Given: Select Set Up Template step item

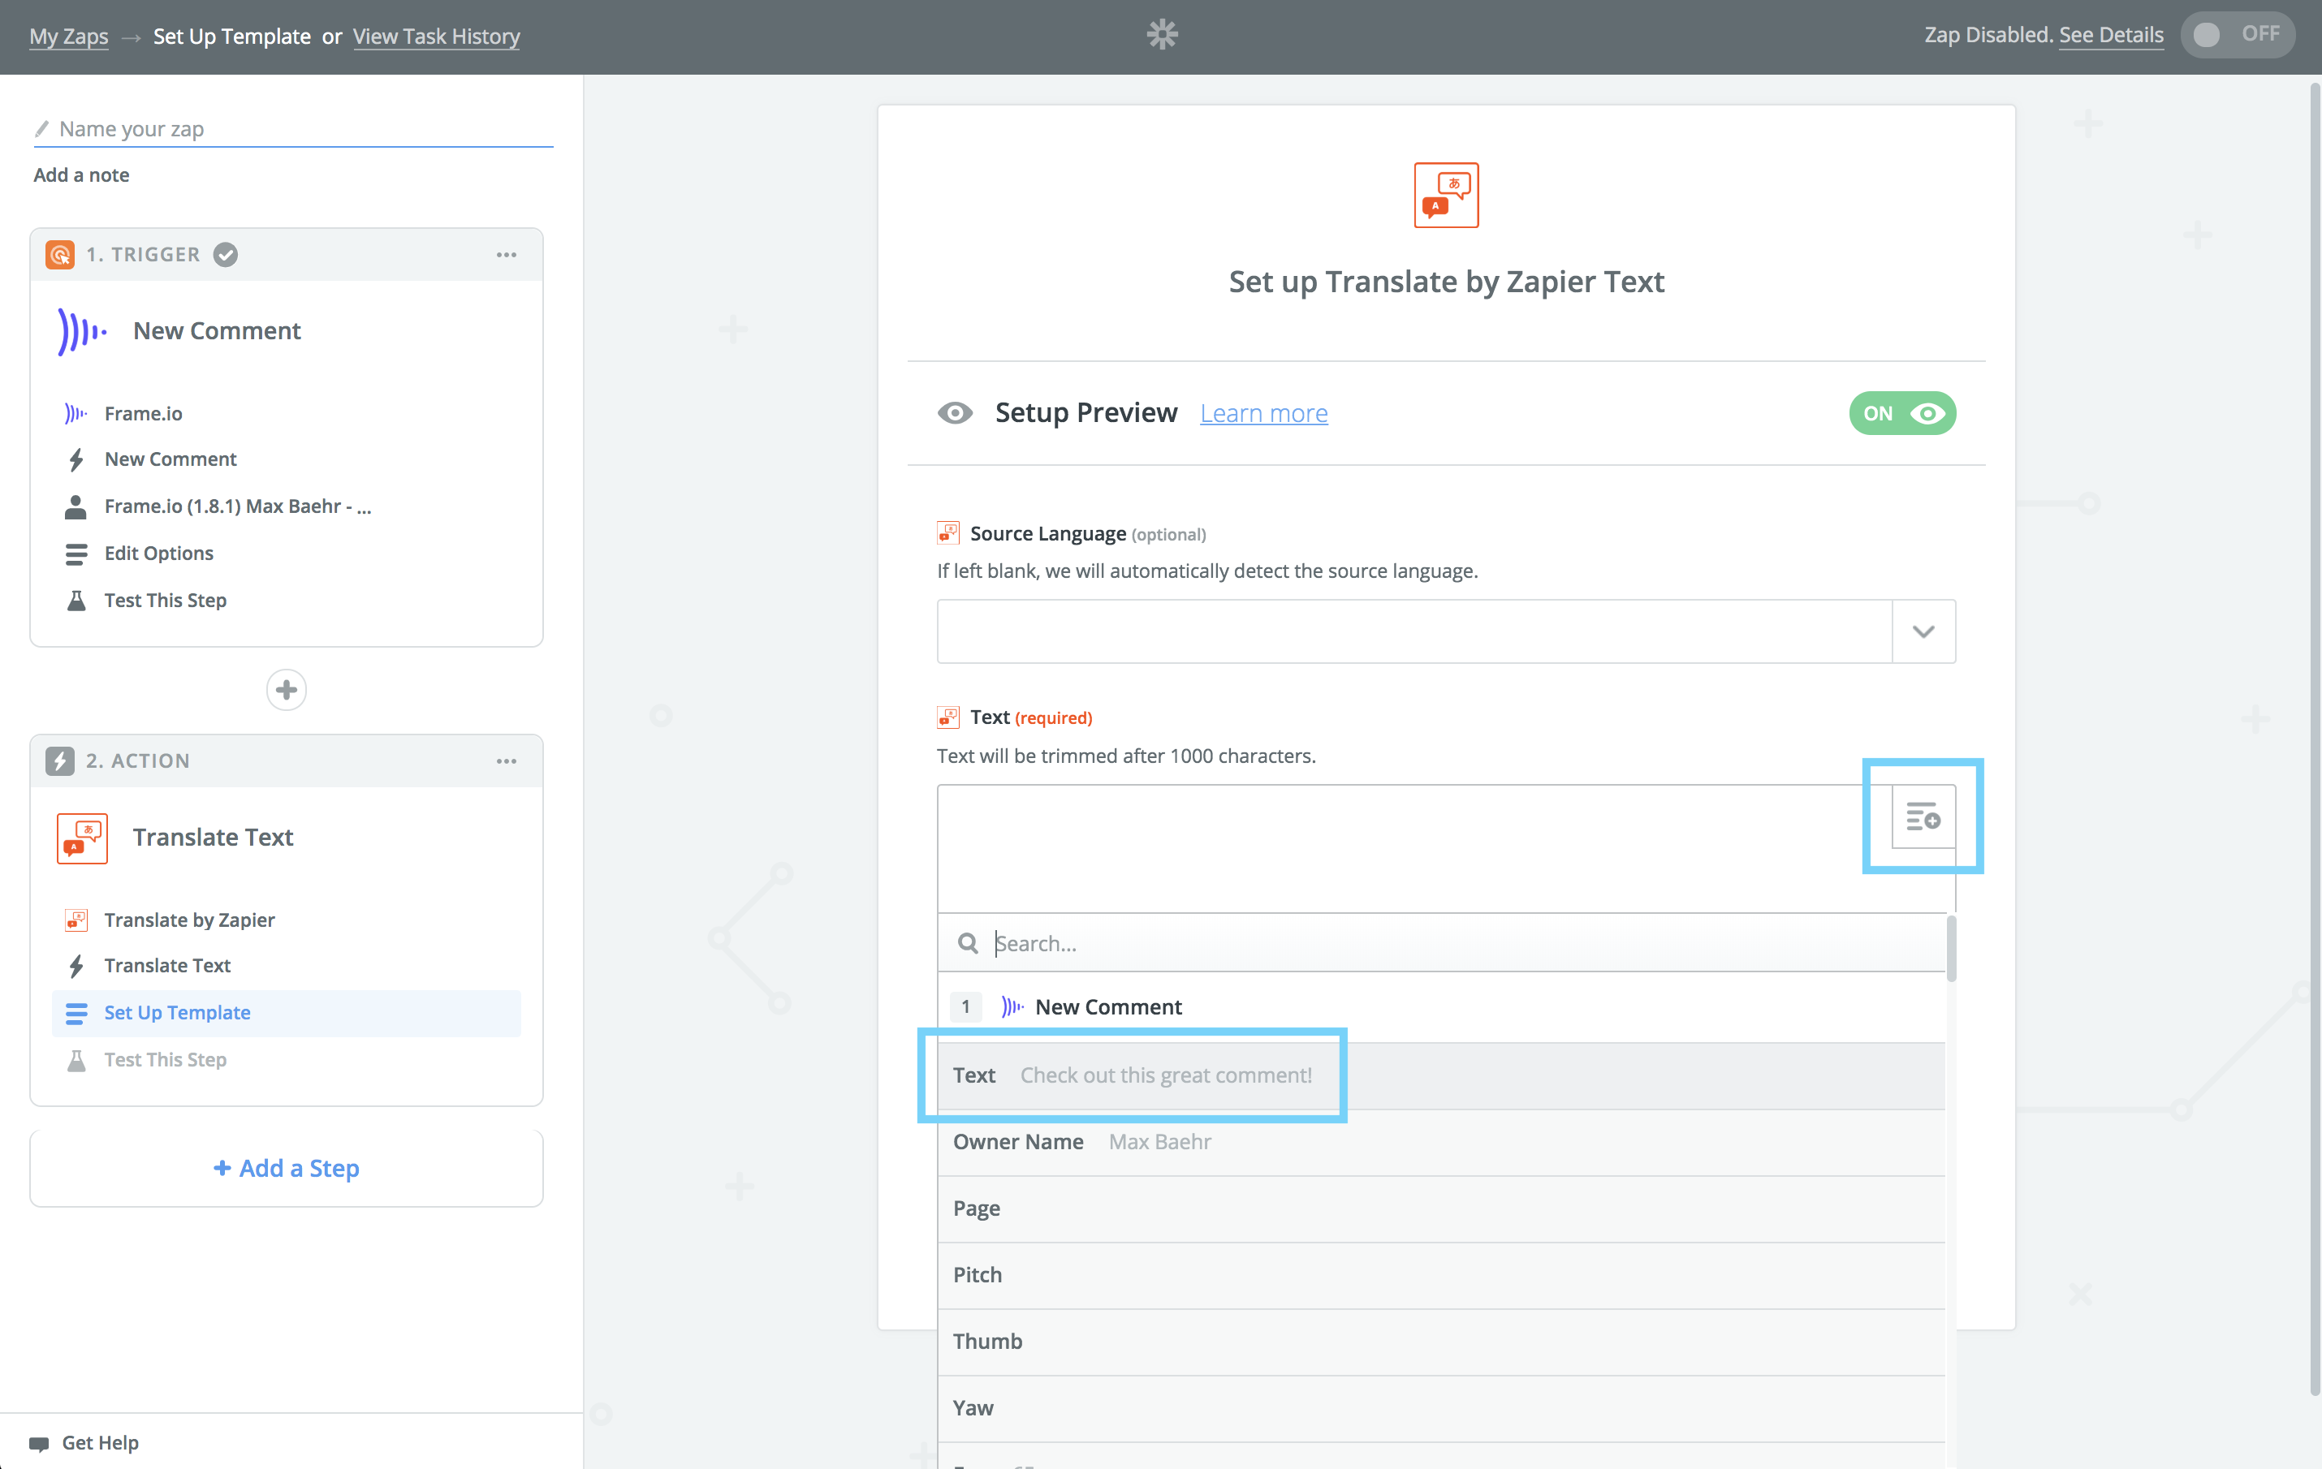Looking at the screenshot, I should [178, 1013].
